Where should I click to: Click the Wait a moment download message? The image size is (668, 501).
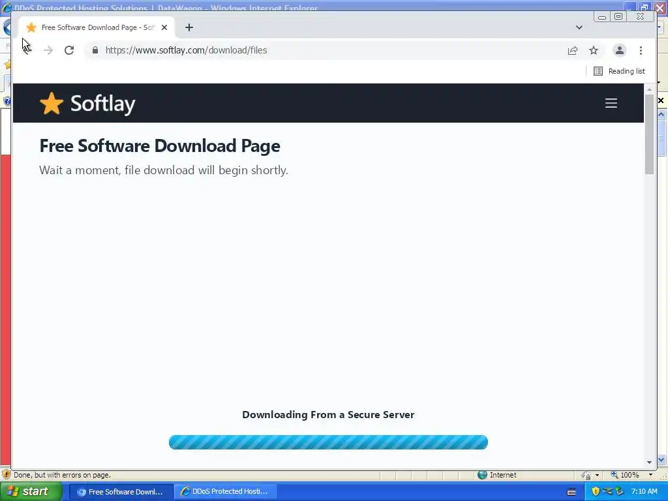[x=164, y=170]
